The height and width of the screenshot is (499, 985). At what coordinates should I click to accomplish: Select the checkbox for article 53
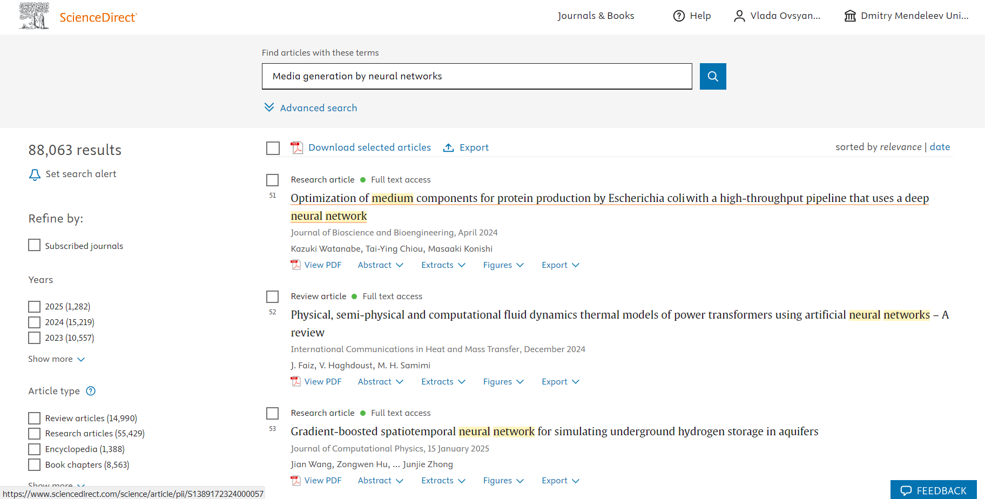point(272,413)
